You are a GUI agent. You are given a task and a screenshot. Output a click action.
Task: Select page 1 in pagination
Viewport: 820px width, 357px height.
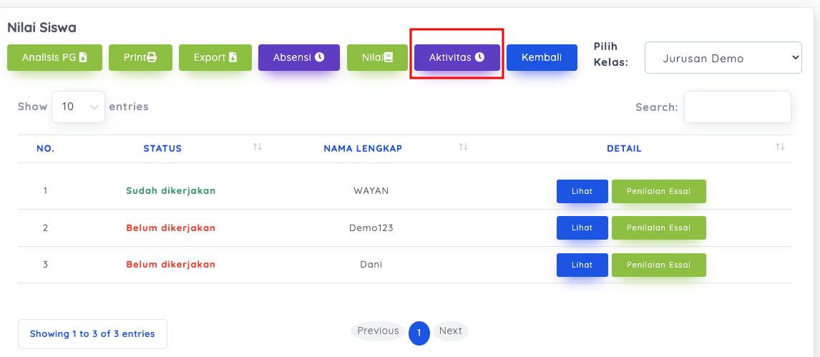pyautogui.click(x=419, y=333)
